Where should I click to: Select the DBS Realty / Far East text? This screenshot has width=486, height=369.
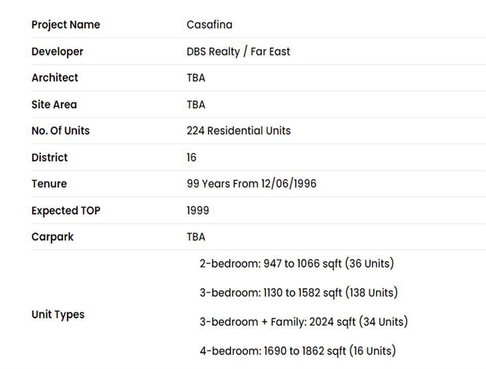click(x=238, y=51)
